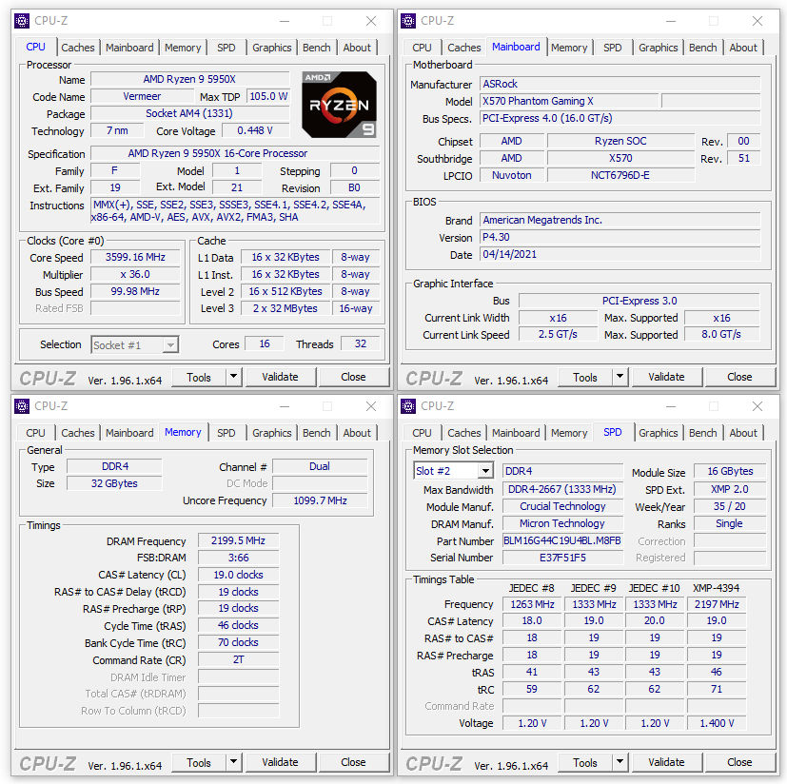This screenshot has height=784, width=787.
Task: Click the Current Link Speed "2.5 GT/s"
Action: pyautogui.click(x=558, y=334)
